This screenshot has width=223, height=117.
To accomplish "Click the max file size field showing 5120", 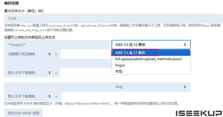I will pos(113,18).
